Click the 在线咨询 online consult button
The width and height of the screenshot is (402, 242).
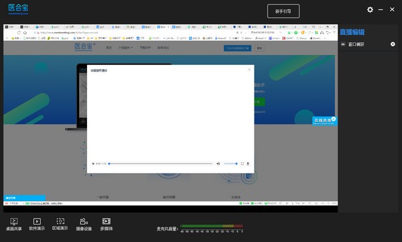324,121
